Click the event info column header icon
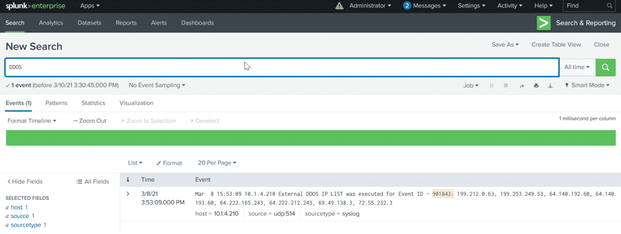621x234 pixels. click(127, 179)
